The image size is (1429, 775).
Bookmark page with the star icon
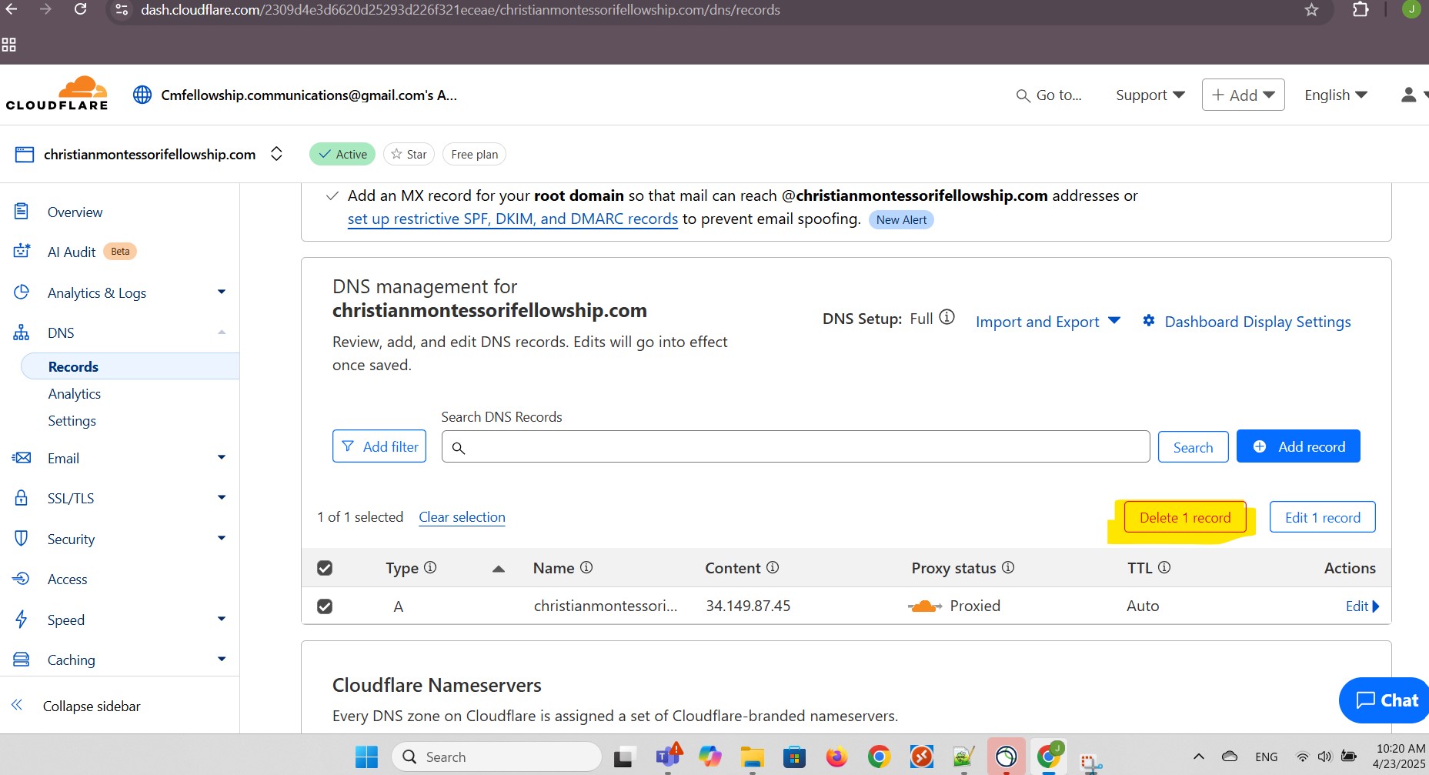(x=1312, y=10)
